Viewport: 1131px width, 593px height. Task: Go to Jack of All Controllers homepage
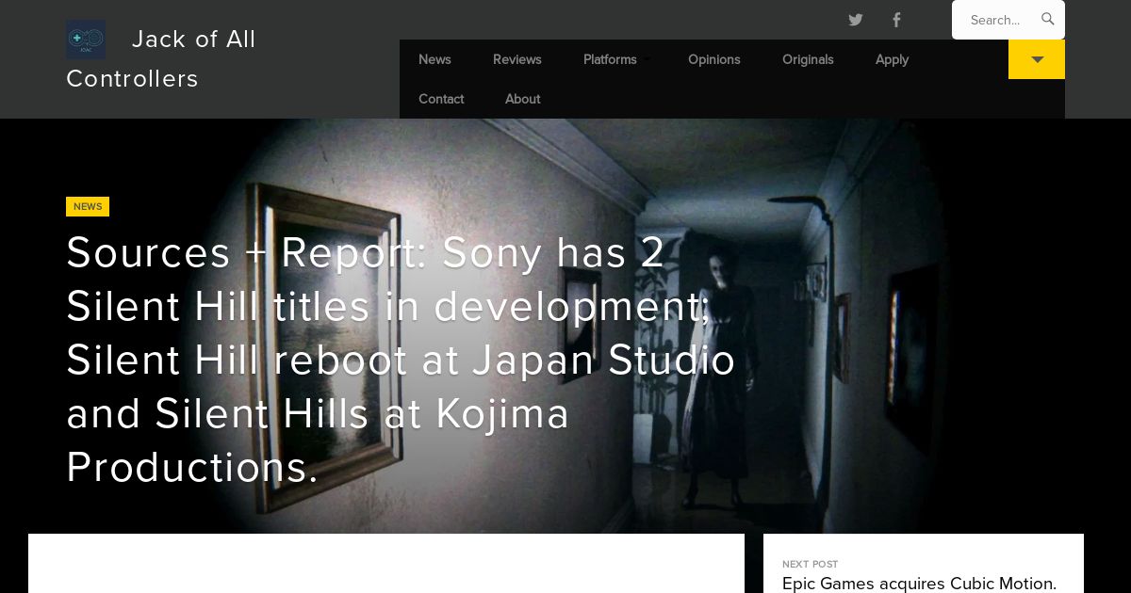161,58
